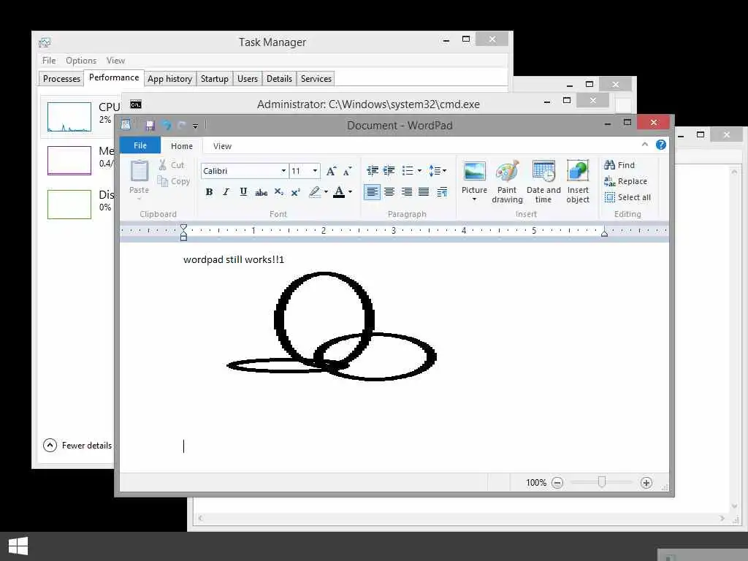Toggle underline formatting
748x561 pixels.
(x=243, y=192)
